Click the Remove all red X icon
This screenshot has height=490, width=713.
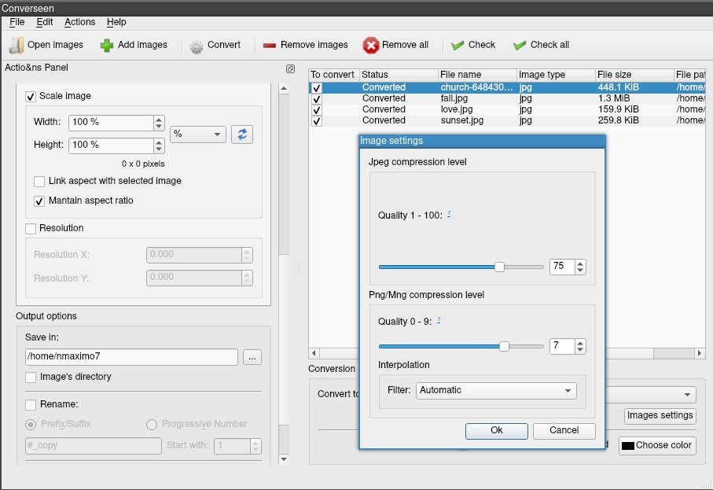[371, 45]
